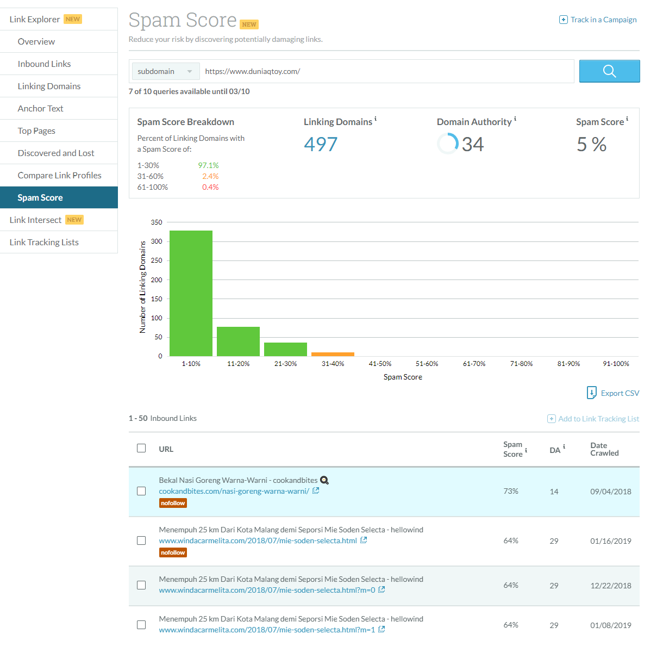
Task: Click Add to Link Tracking List
Action: (593, 419)
